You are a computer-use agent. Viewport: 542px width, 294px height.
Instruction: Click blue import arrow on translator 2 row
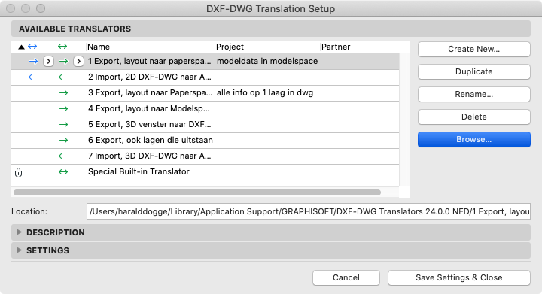(33, 77)
